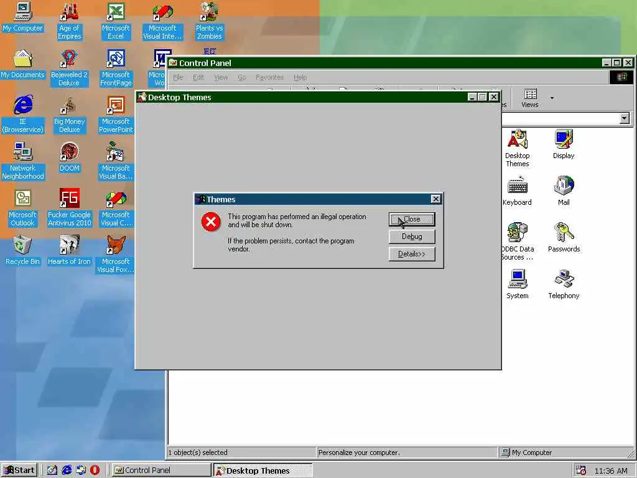Select Desktop Themes in Control Panel

(x=517, y=148)
